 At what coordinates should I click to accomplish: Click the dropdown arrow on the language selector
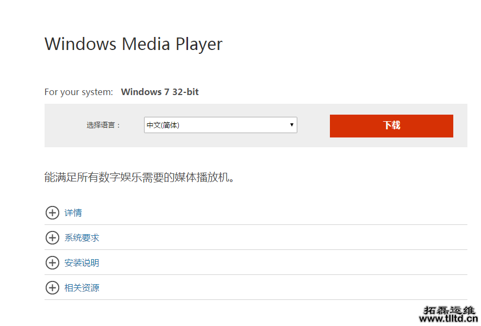[x=291, y=125]
